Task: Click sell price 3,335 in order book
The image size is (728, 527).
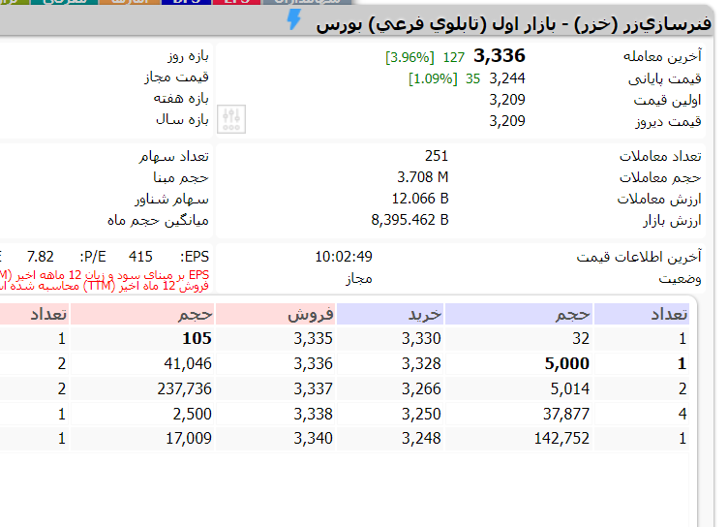Action: click(x=313, y=338)
